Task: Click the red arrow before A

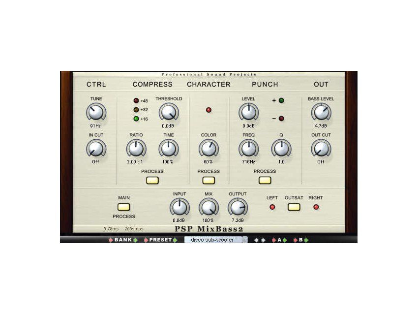Action: pyautogui.click(x=274, y=240)
